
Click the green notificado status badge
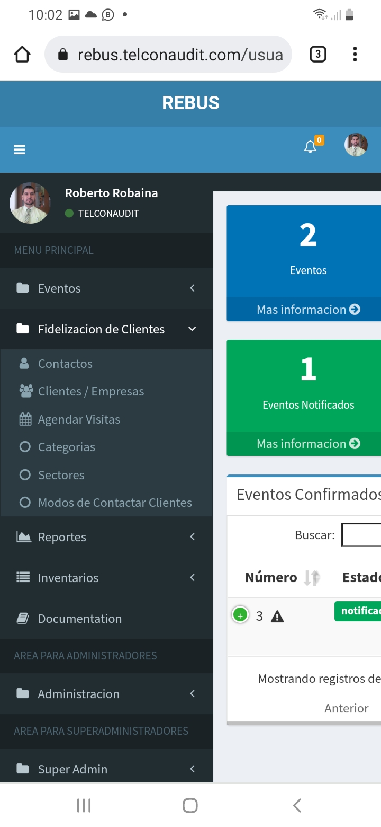[x=358, y=611]
